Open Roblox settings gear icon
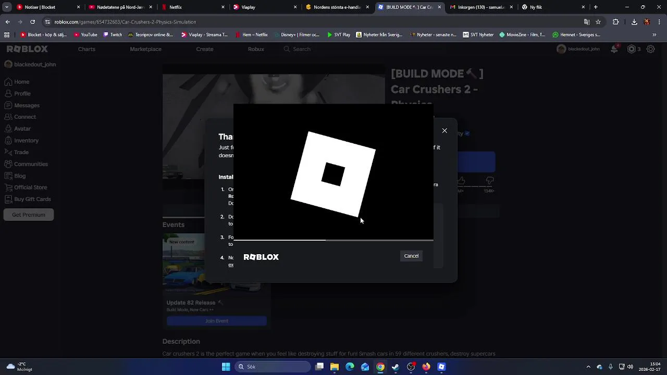This screenshot has height=375, width=667. click(651, 49)
